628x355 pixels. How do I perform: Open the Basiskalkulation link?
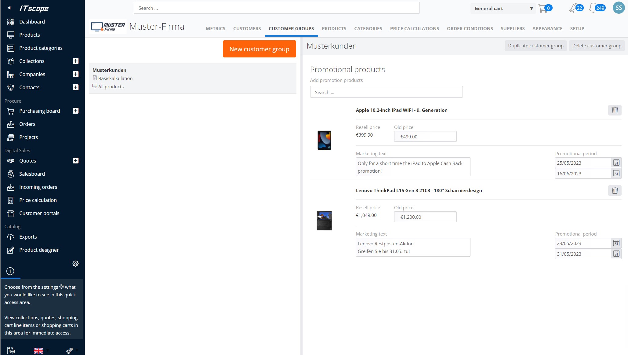point(115,78)
